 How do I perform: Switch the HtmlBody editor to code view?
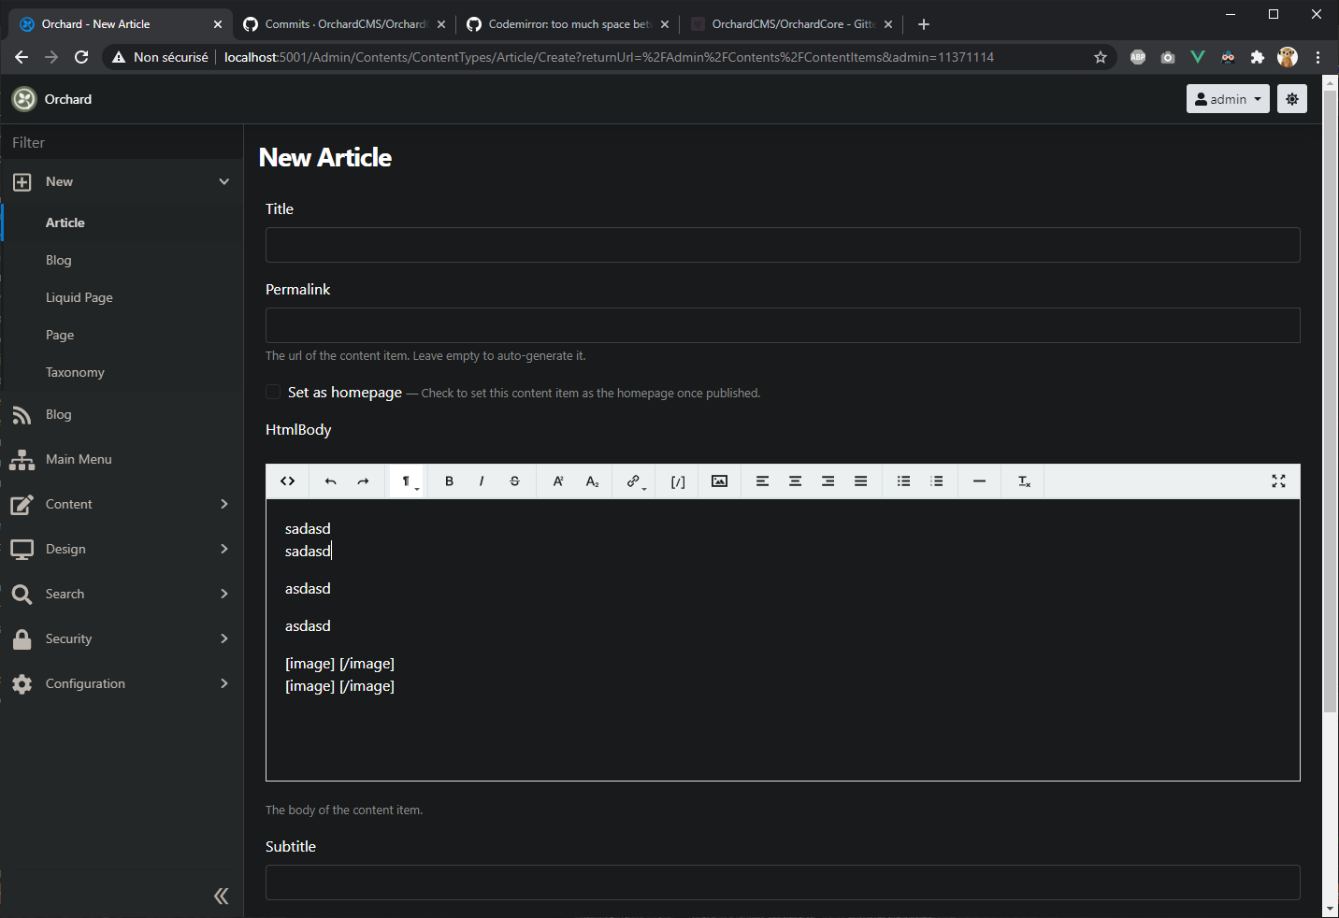(x=287, y=481)
